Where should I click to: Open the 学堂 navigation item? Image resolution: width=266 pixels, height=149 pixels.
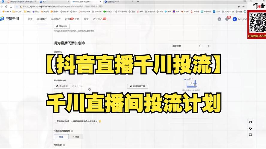point(86,19)
